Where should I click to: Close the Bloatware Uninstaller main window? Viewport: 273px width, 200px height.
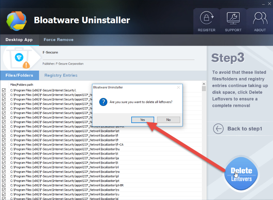(x=269, y=4)
